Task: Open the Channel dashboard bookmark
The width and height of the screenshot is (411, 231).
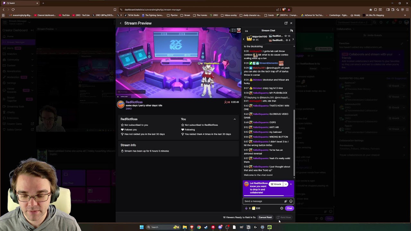Action: [45, 15]
